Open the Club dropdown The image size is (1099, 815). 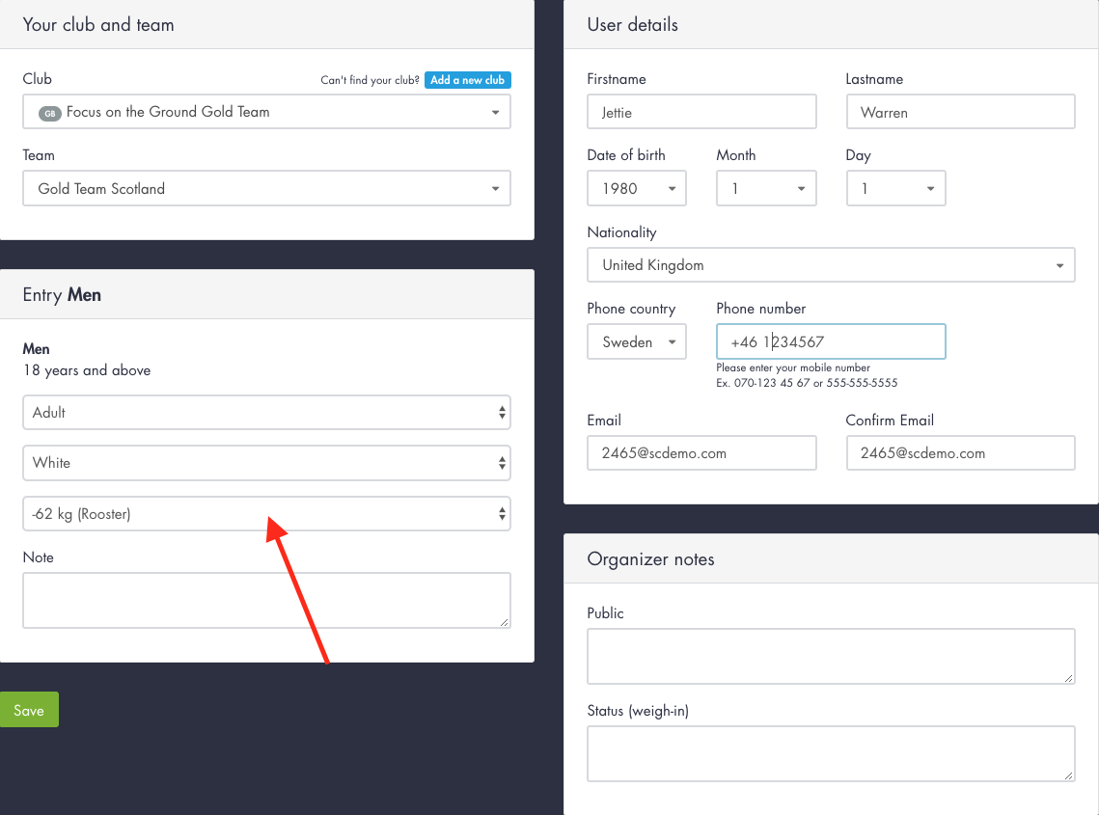tap(266, 112)
